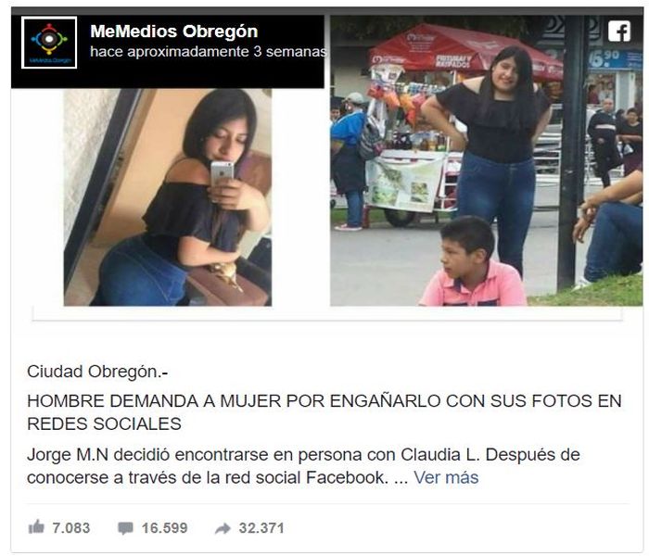
Task: Click the comments speech bubble icon
Action: coord(125,528)
